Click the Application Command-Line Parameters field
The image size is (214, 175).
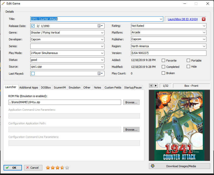pos(74,116)
